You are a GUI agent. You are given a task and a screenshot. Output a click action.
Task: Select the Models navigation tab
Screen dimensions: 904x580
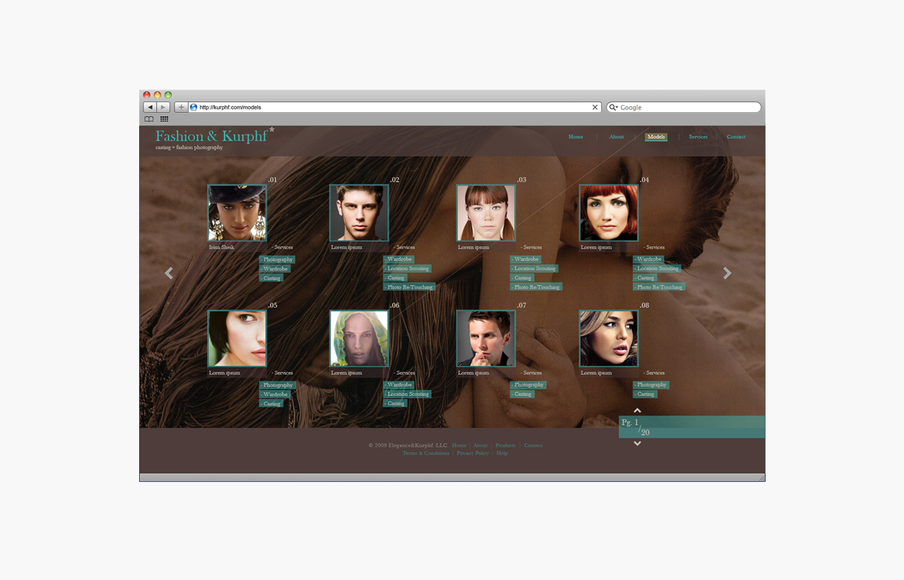pyautogui.click(x=655, y=137)
